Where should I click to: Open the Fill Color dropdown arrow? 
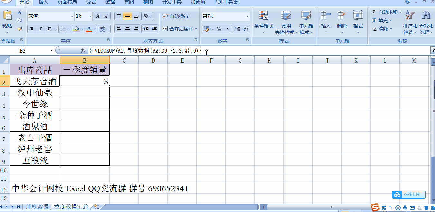pyautogui.click(x=82, y=29)
